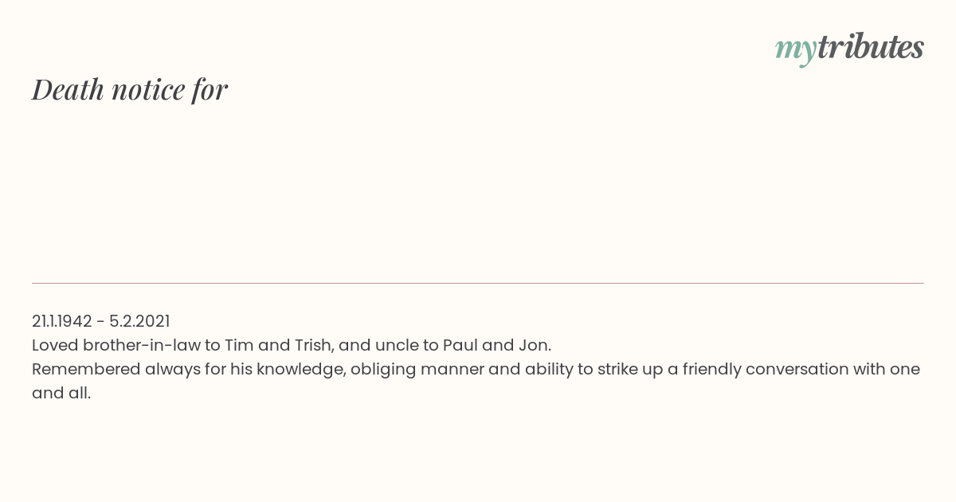Click the mytributes logo
The height and width of the screenshot is (502, 956).
pos(849,48)
